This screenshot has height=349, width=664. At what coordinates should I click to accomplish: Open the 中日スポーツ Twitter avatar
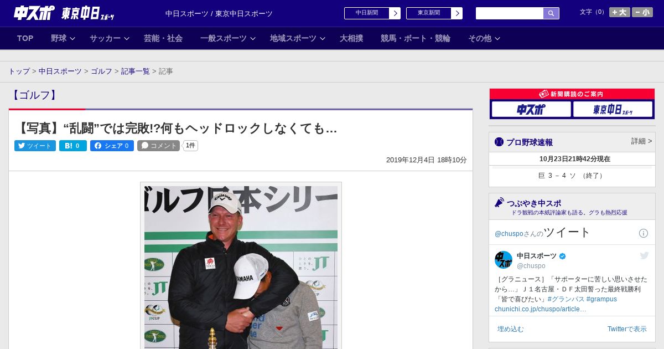[504, 260]
